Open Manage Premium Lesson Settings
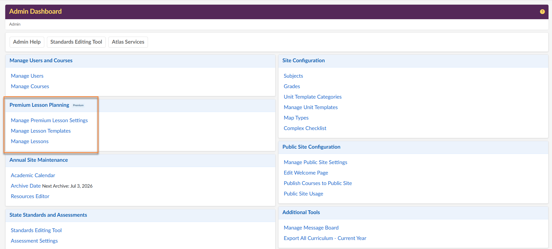This screenshot has height=249, width=552. coord(49,120)
